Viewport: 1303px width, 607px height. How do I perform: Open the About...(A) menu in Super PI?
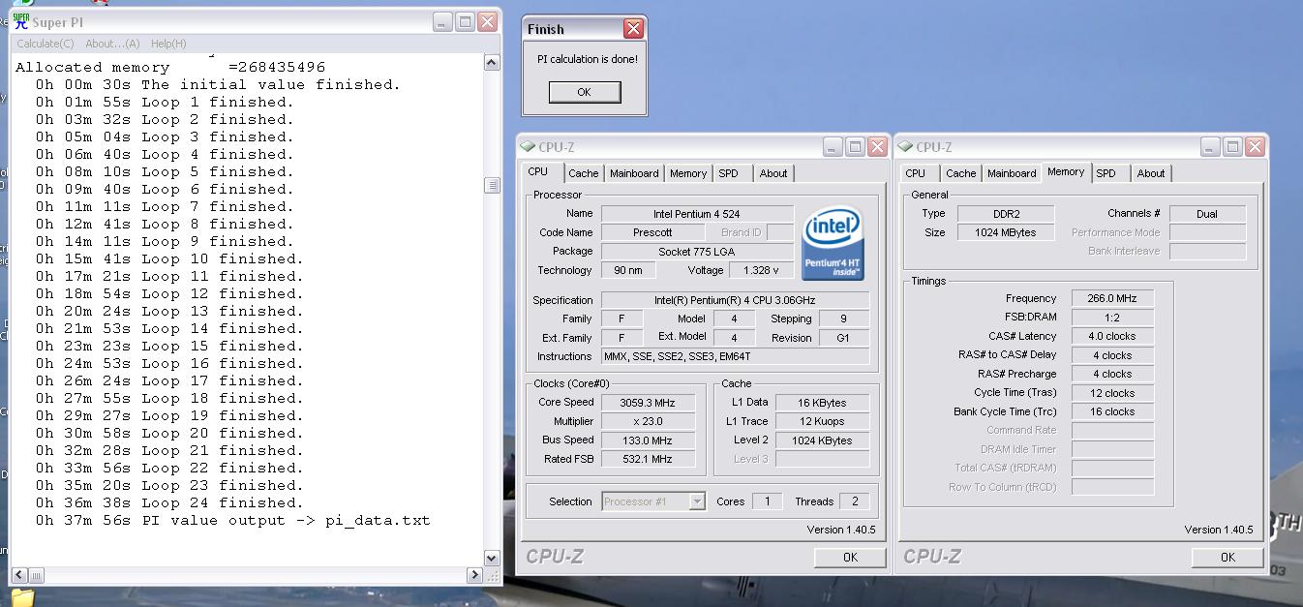click(112, 44)
